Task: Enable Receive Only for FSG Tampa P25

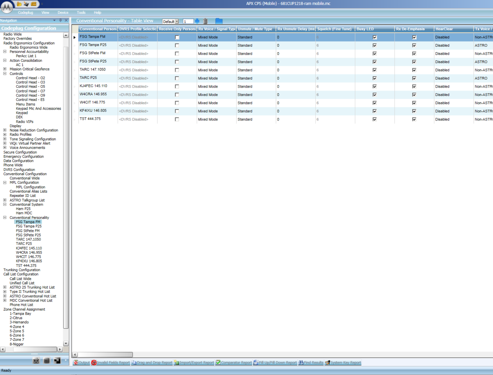Action: [x=177, y=45]
